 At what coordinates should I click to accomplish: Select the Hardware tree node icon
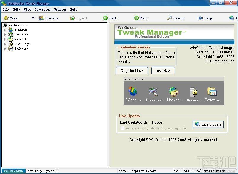pyautogui.click(x=11, y=35)
